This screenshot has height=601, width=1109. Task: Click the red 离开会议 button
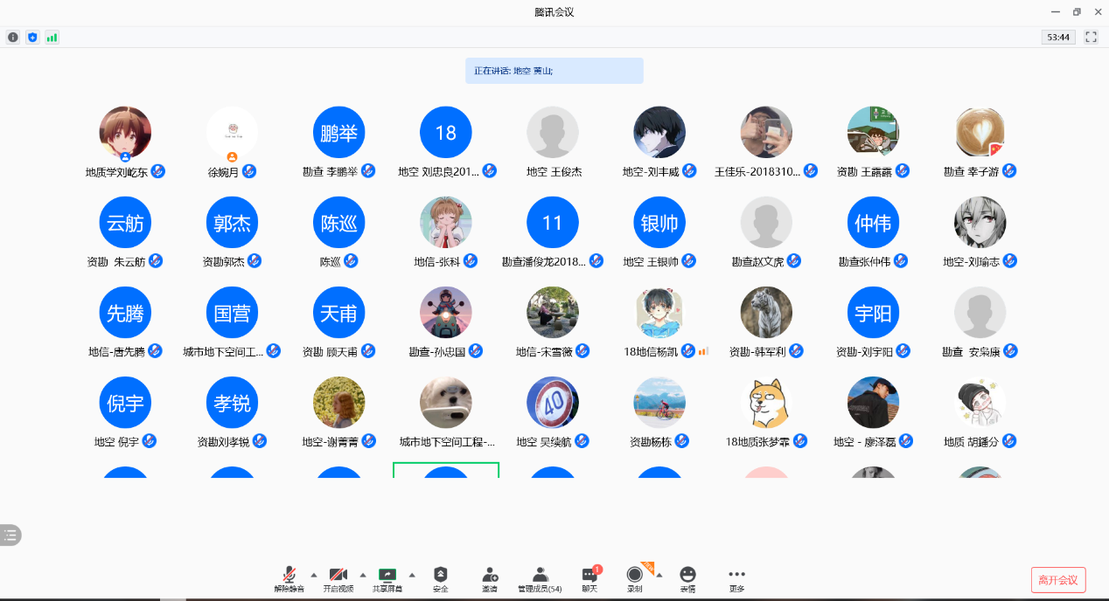tap(1058, 580)
